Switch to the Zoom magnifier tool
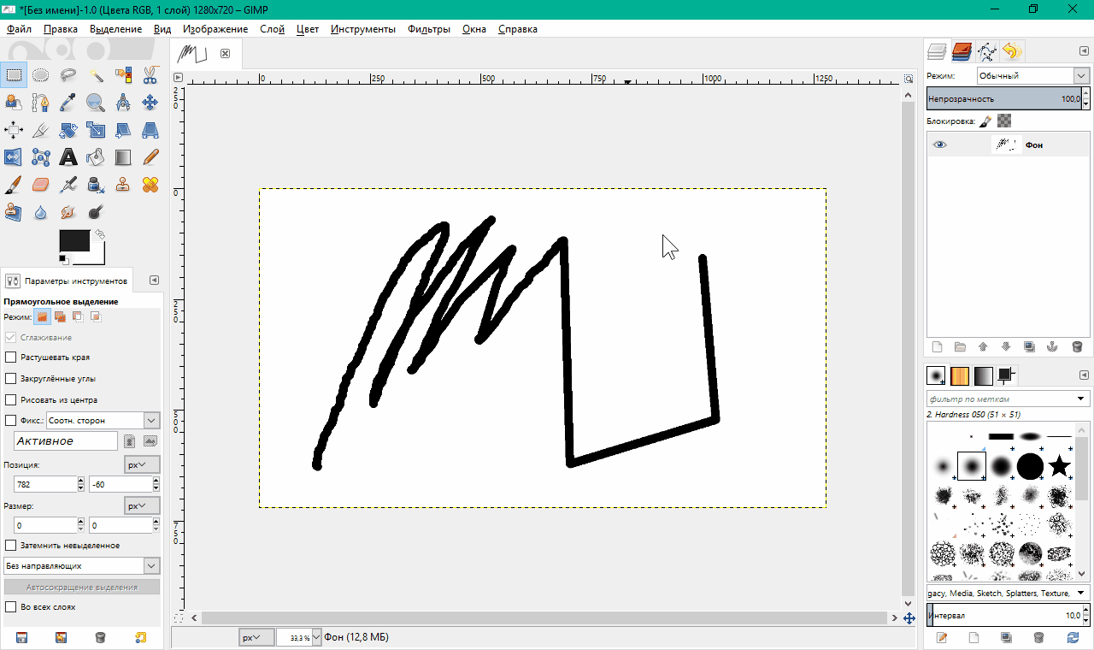Screen dimensions: 1094x650 96,103
